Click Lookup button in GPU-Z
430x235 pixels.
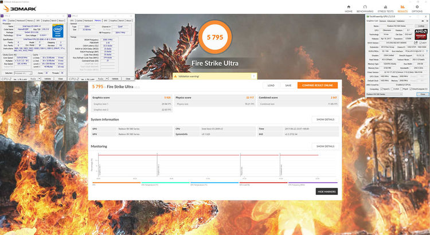click(421, 26)
